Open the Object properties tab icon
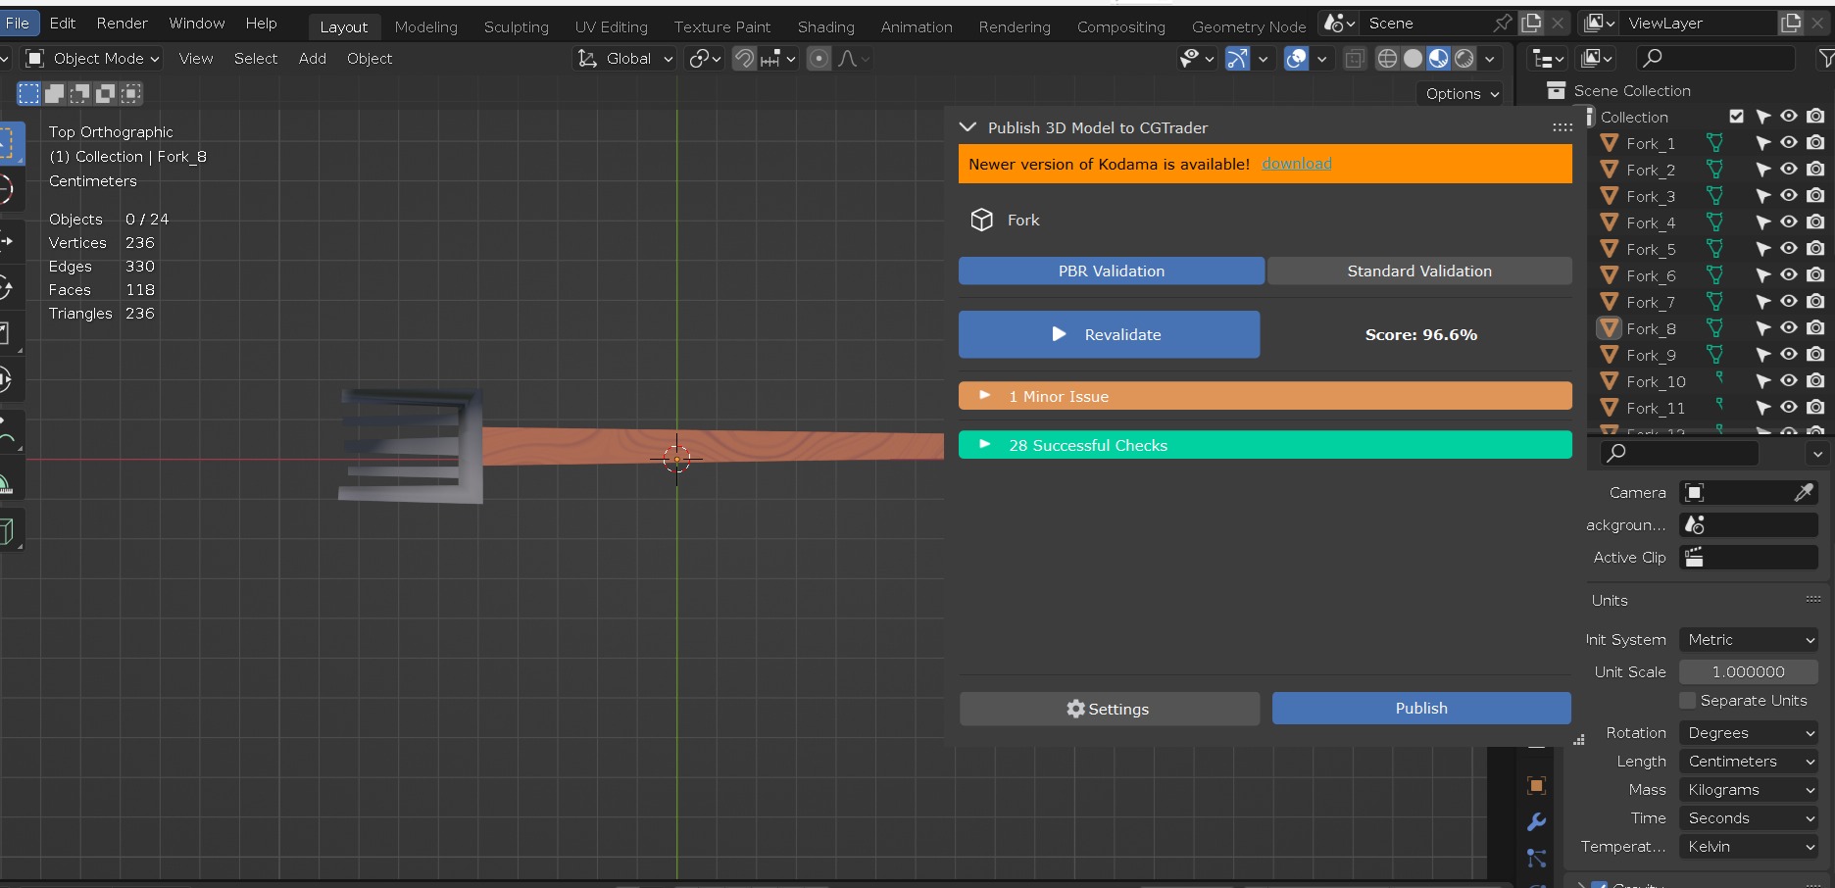The image size is (1835, 888). [x=1536, y=785]
